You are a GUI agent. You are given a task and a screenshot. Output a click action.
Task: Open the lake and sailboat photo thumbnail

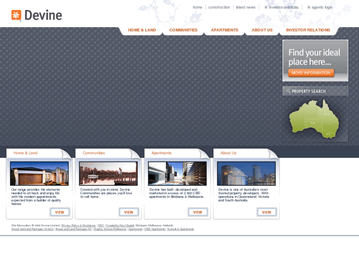pos(108,174)
